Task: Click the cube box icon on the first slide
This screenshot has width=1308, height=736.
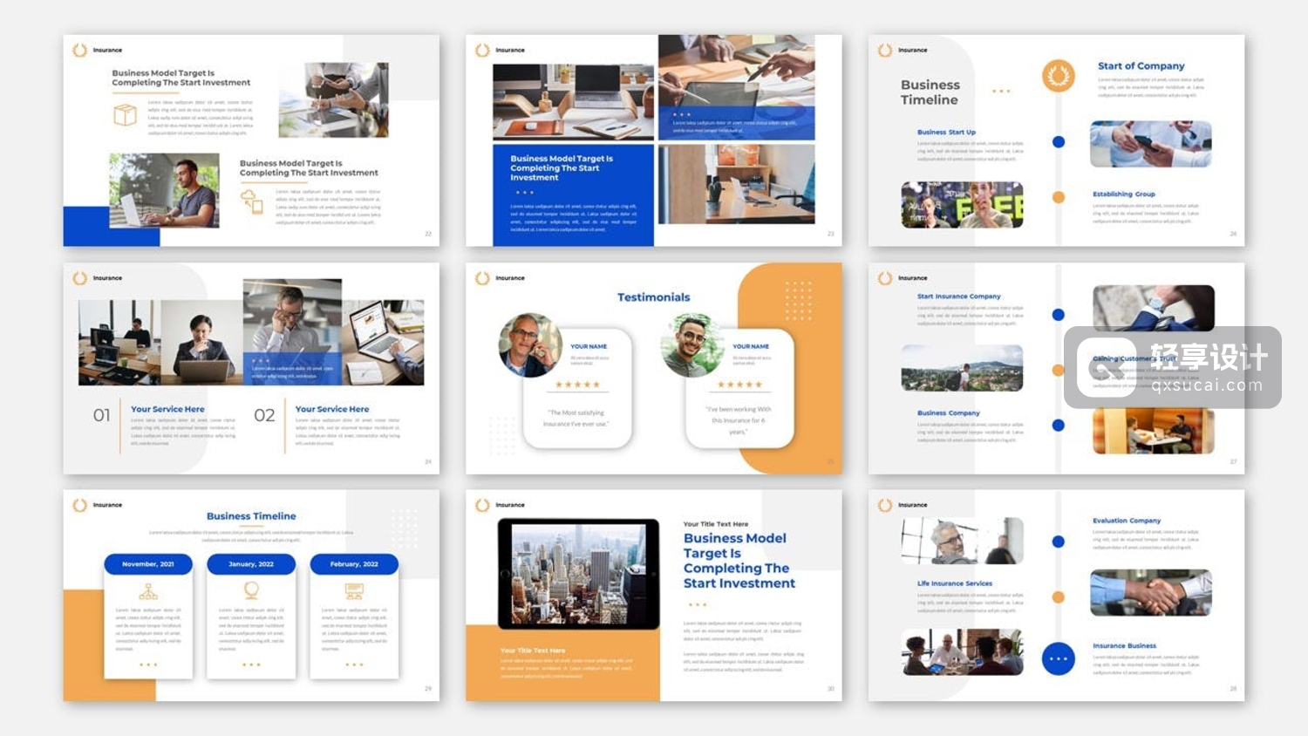Action: coord(126,115)
